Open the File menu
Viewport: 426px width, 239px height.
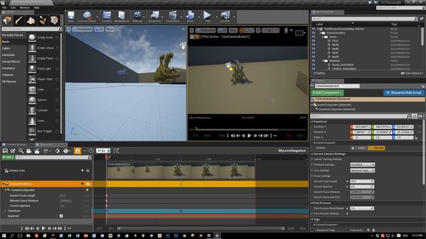click(x=4, y=7)
